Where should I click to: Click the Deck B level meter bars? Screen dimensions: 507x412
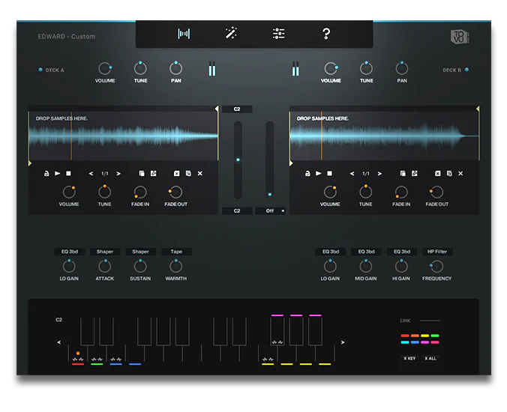[x=295, y=69]
